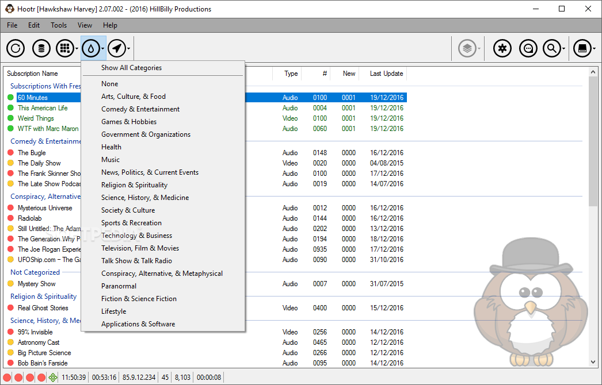Filter by Games & Hobbies
Viewport: 602px width, 385px height.
[x=163, y=122]
